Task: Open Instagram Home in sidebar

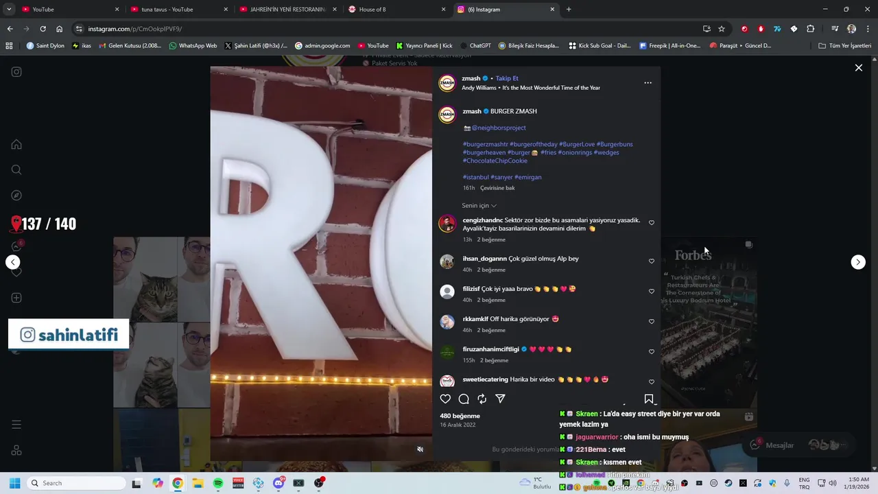Action: (16, 145)
